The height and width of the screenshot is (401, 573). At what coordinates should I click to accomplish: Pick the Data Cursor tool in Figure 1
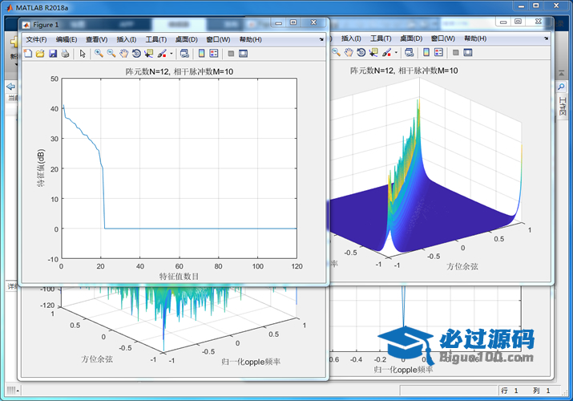(149, 54)
